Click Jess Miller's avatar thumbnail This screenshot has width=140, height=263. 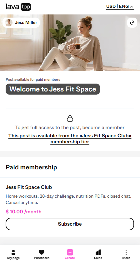(x=9, y=23)
